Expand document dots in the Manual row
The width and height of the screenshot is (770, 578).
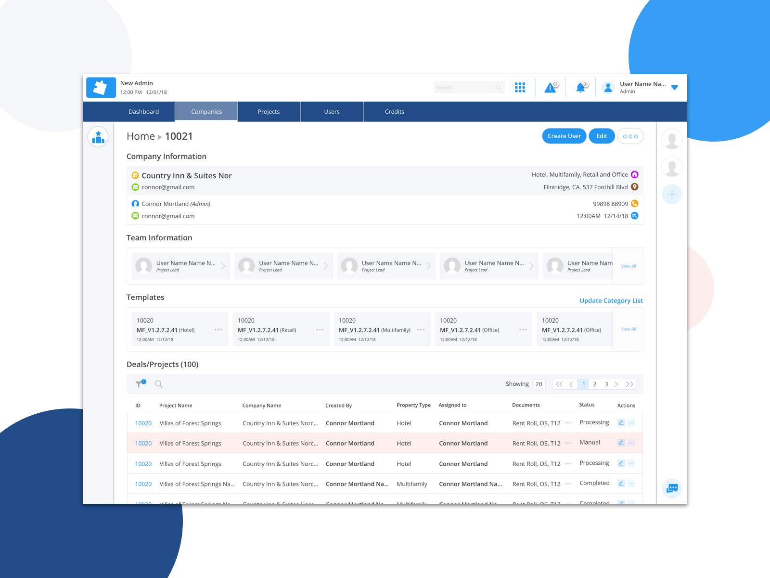tap(568, 443)
